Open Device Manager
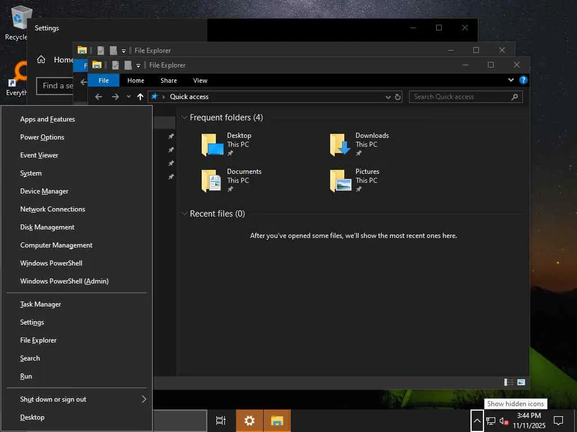577x432 pixels. 77,191
